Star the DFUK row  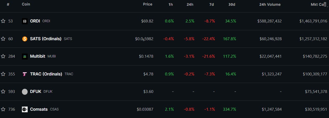click(x=3, y=92)
